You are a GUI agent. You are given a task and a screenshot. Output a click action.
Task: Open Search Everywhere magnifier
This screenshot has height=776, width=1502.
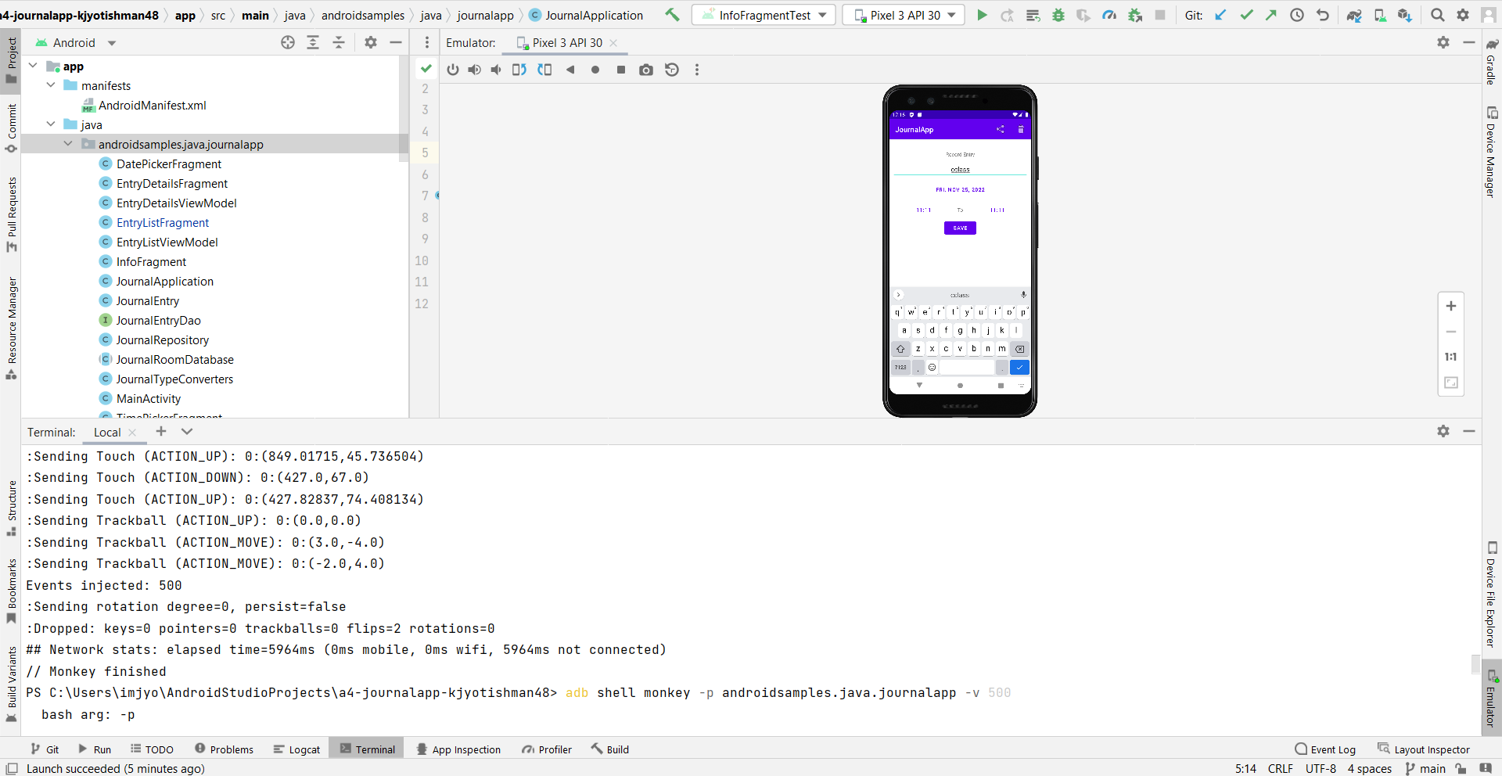pyautogui.click(x=1438, y=15)
